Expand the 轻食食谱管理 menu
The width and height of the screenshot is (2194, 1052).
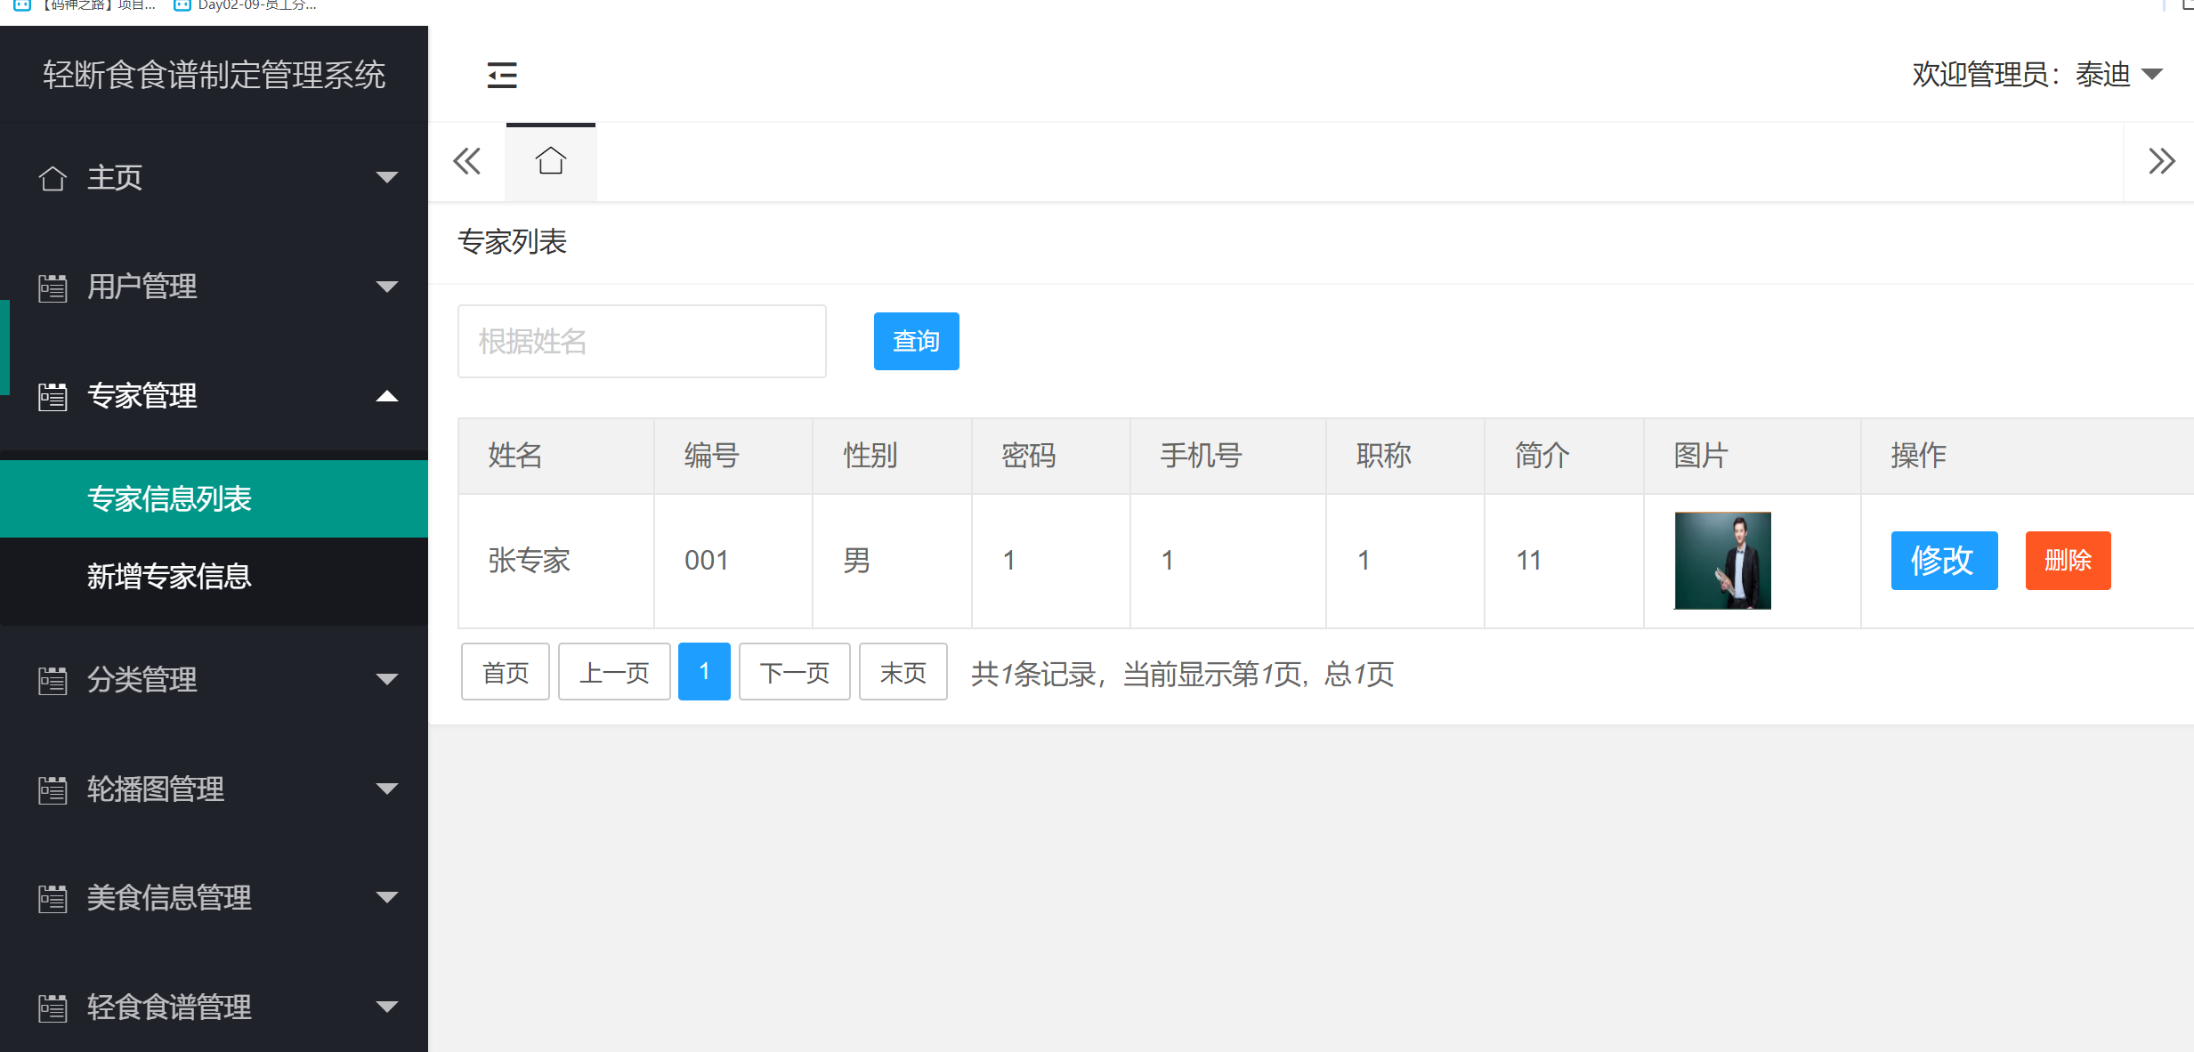click(387, 1007)
